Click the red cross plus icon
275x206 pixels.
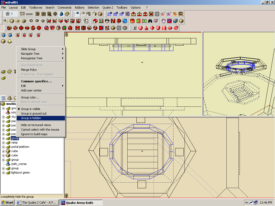(21, 28)
